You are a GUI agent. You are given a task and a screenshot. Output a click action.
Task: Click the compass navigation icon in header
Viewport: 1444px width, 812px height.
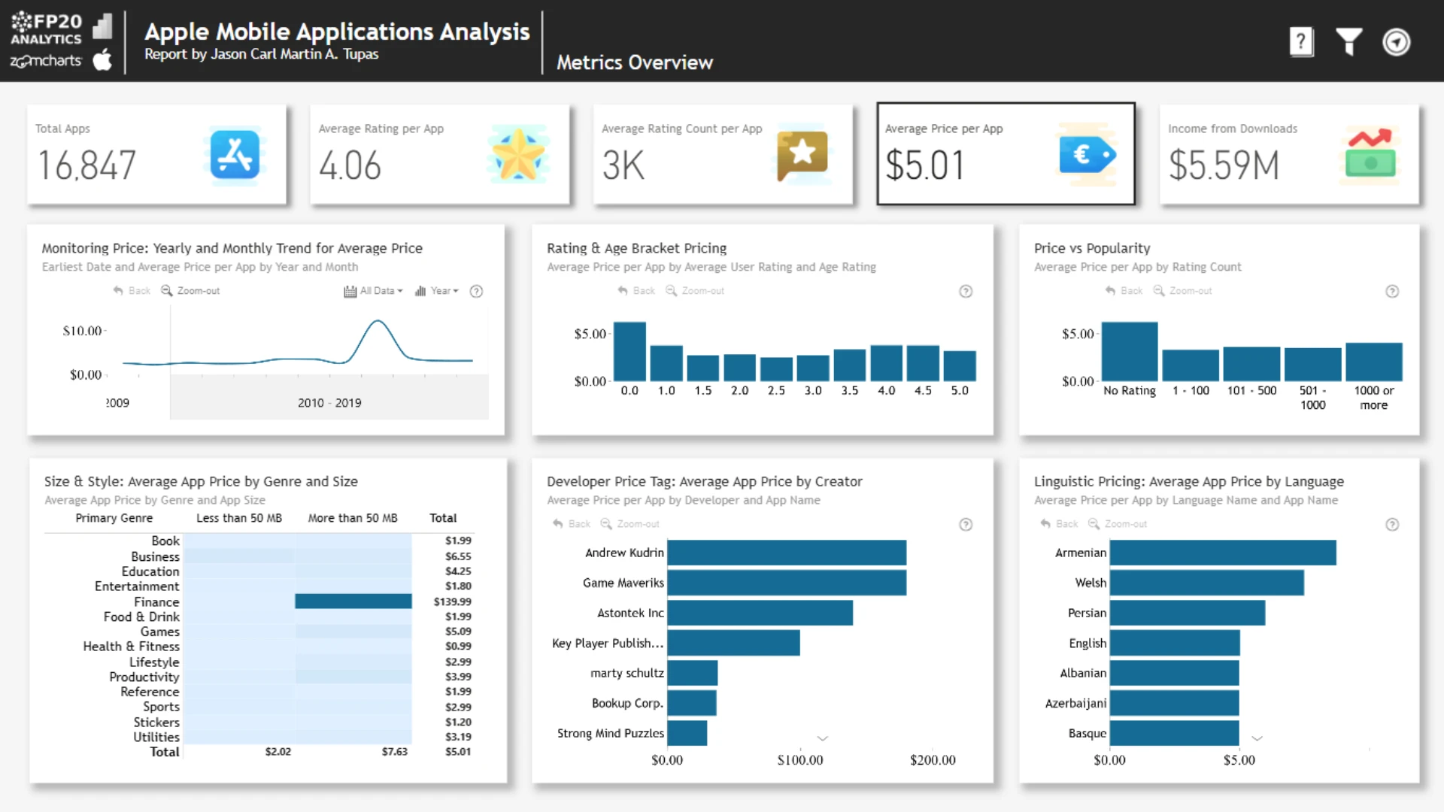click(1397, 41)
